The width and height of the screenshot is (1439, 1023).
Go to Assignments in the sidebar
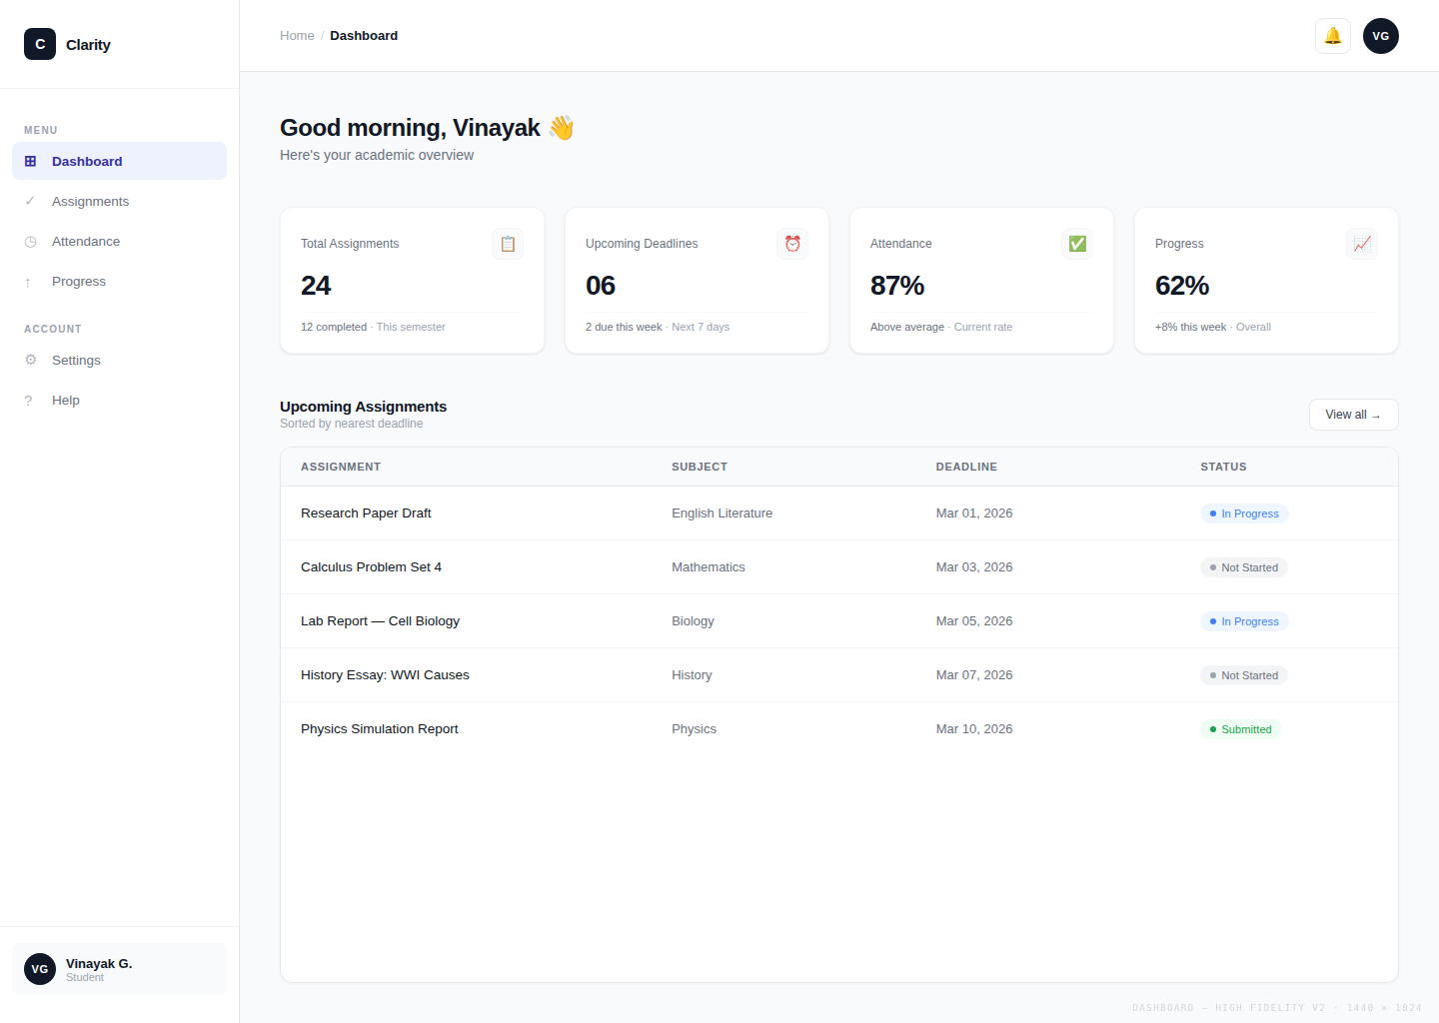pos(90,201)
